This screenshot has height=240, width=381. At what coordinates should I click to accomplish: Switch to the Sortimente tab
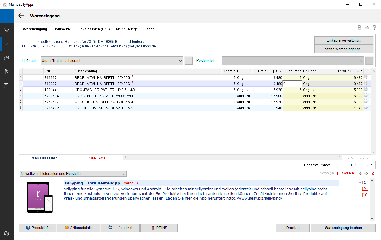[x=62, y=29]
